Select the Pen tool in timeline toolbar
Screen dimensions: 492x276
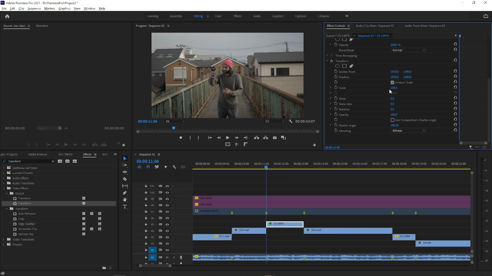tap(125, 193)
